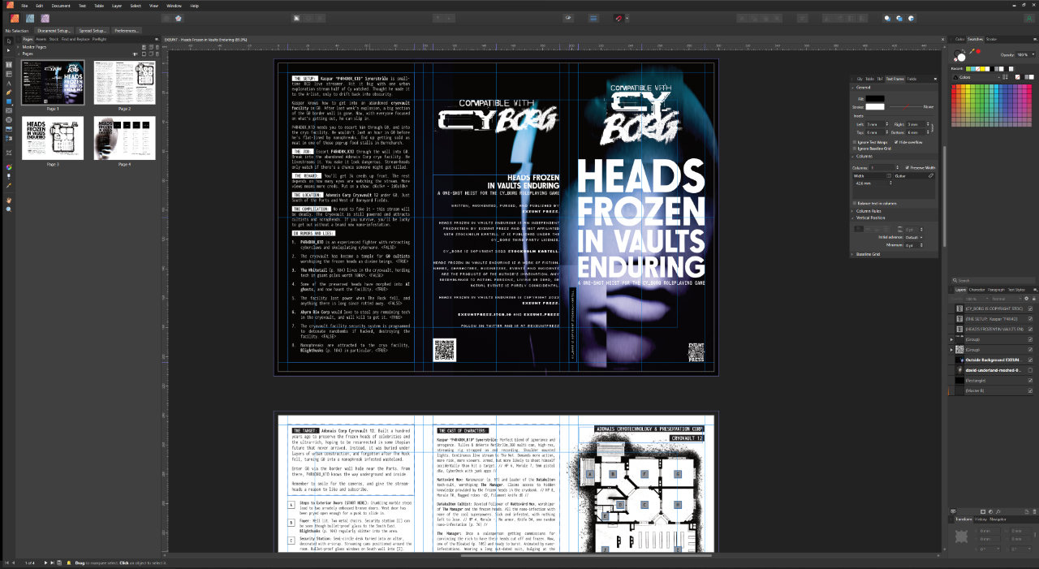Expand the first (Group) layer

click(x=951, y=339)
